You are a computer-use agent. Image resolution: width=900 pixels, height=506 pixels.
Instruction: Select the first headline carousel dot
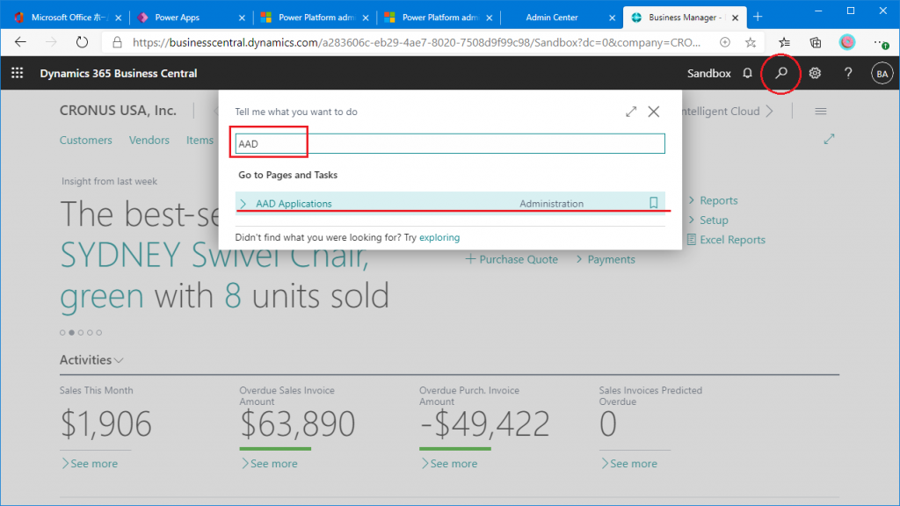[62, 333]
